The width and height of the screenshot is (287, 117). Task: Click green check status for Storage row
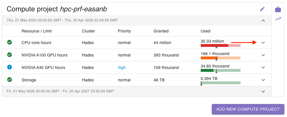(x=10, y=80)
